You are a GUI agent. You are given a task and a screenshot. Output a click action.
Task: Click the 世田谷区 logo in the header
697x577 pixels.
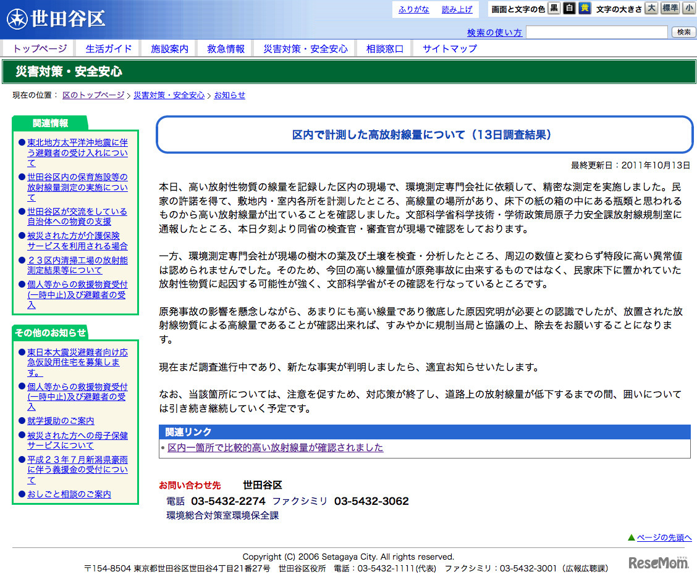tap(57, 19)
